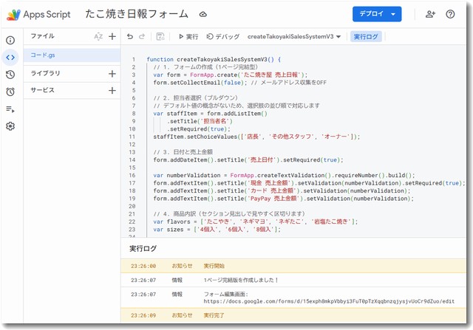473x330 pixels.
Task: Undo the last edit
Action: click(130, 36)
